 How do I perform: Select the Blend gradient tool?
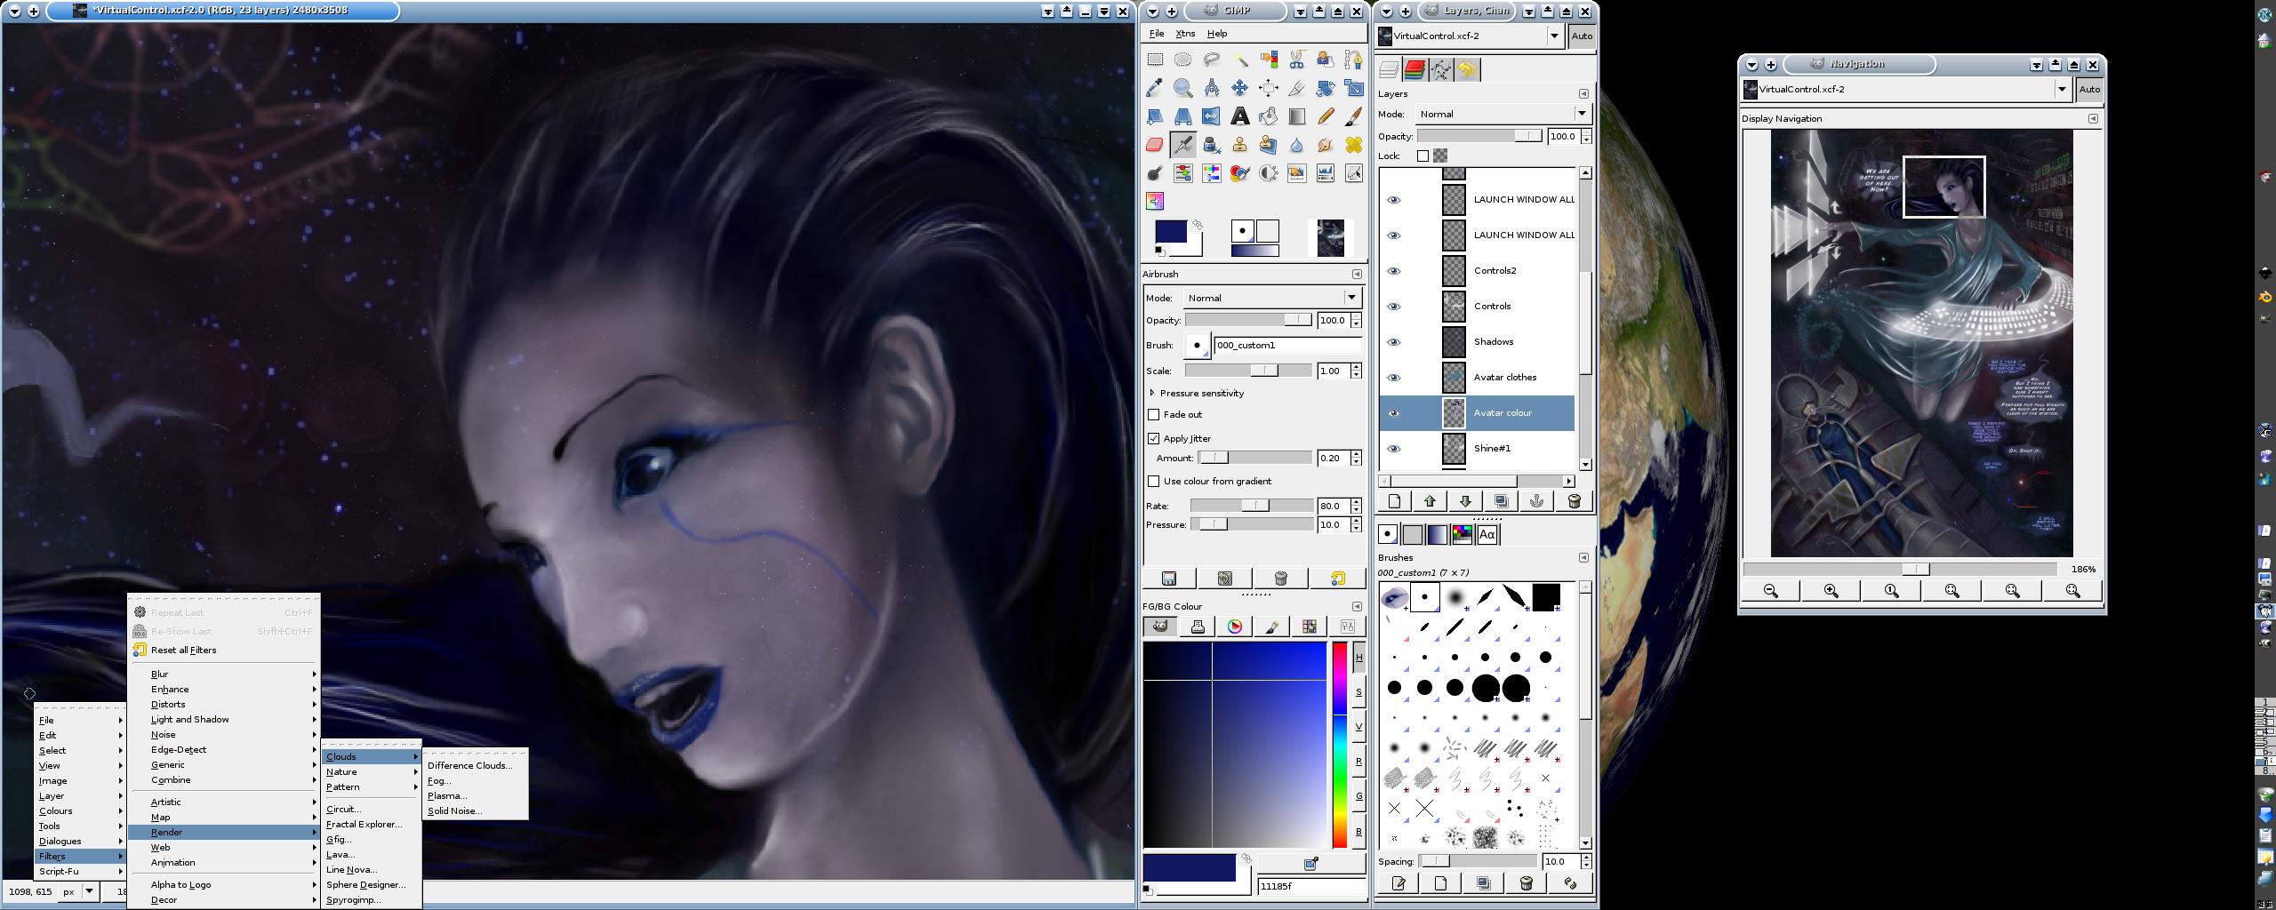pos(1296,116)
